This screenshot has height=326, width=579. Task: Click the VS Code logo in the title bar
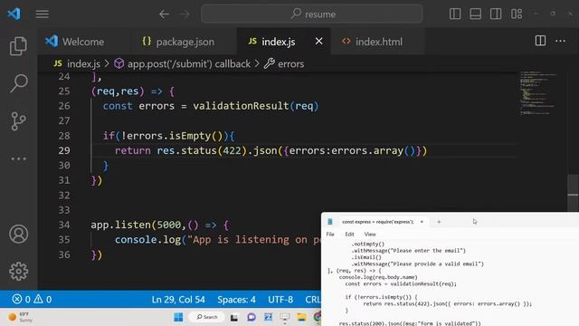click(x=14, y=14)
